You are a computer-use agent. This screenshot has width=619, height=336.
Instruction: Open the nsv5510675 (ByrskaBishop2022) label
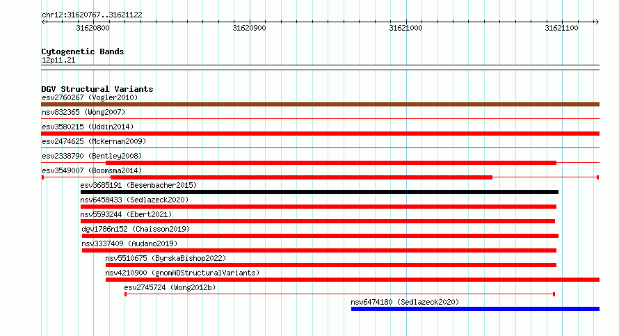166,258
